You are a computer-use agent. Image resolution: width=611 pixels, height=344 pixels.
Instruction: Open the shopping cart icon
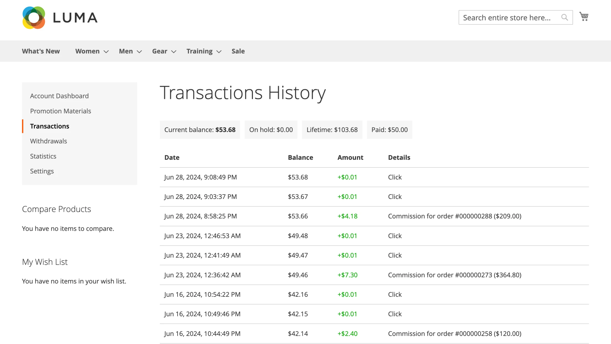pos(584,17)
